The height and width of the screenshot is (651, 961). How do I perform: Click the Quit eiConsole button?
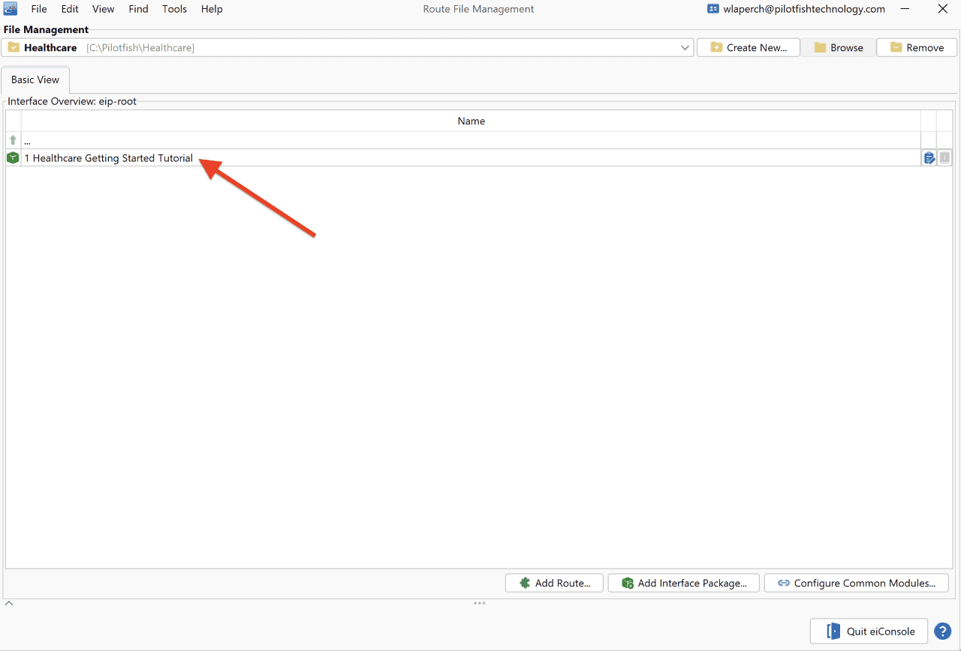coord(869,631)
